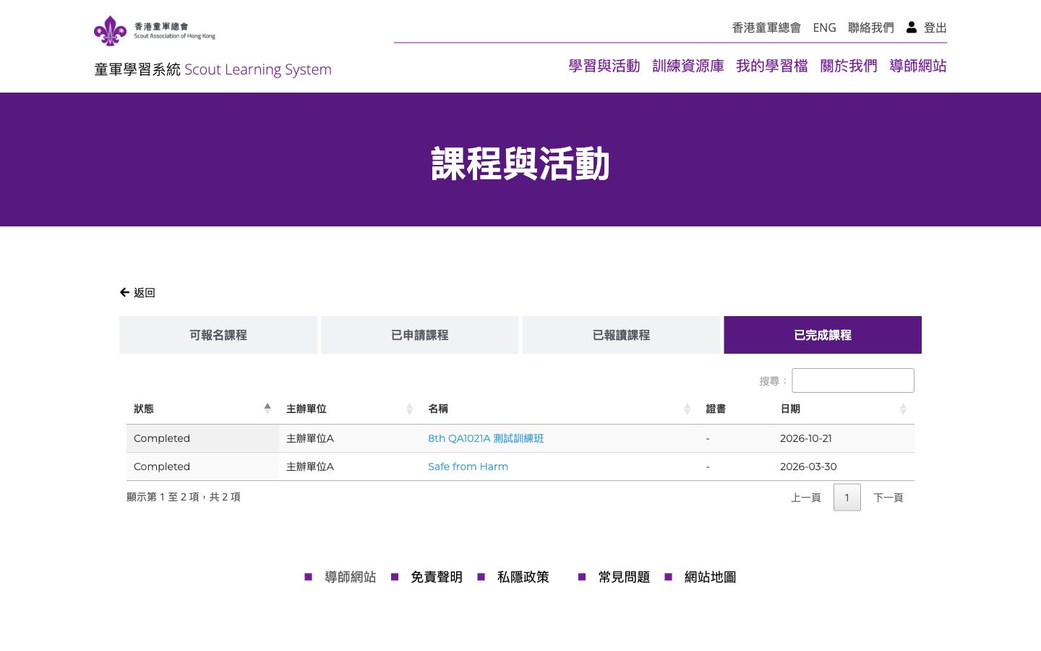The width and height of the screenshot is (1041, 651).
Task: Click the user profile icon beside 登出
Action: (912, 27)
